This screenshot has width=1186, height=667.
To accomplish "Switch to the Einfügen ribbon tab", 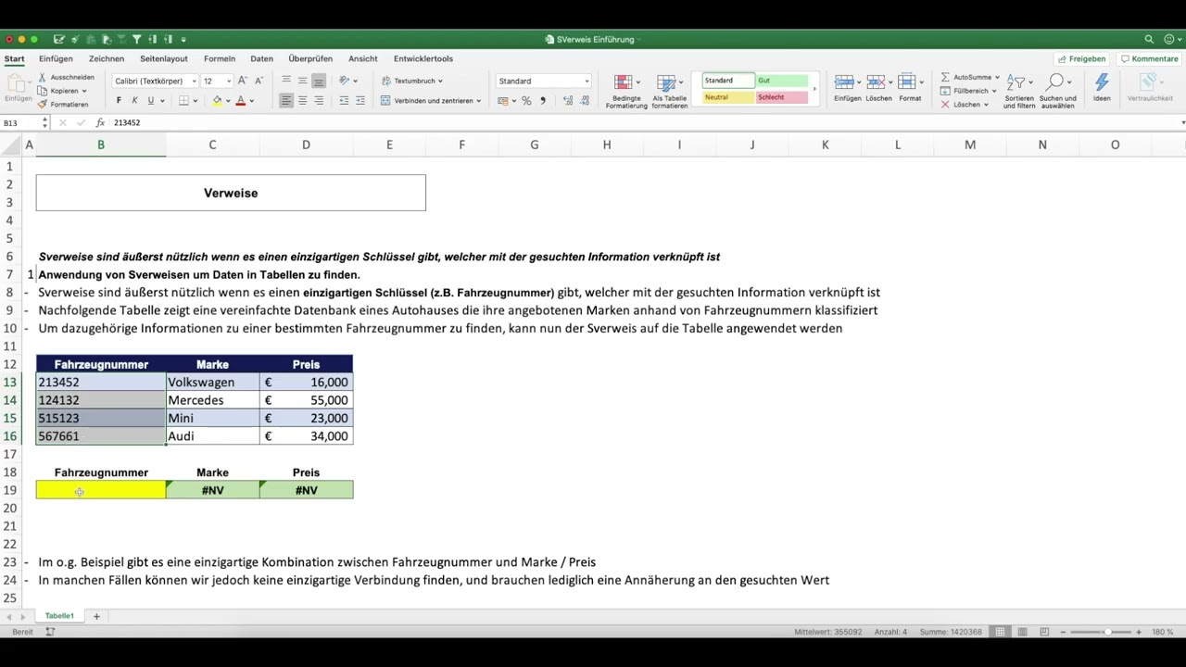I will 56,58.
